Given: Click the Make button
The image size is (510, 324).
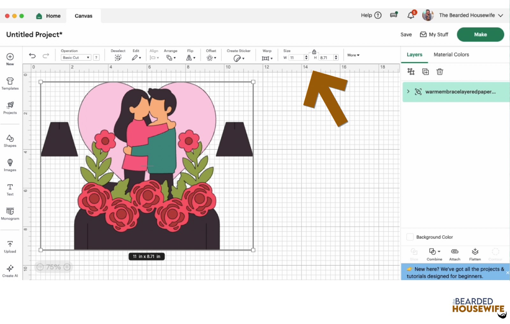Looking at the screenshot, I should click(480, 34).
